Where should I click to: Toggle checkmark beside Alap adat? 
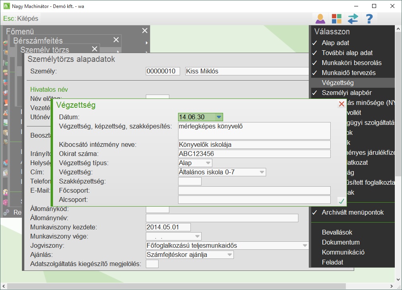[x=315, y=43]
